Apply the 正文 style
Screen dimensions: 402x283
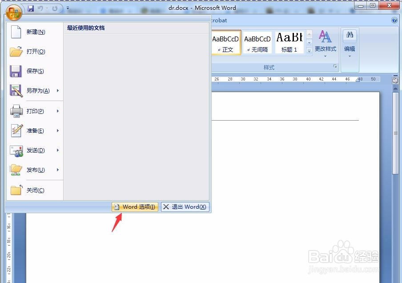click(226, 43)
